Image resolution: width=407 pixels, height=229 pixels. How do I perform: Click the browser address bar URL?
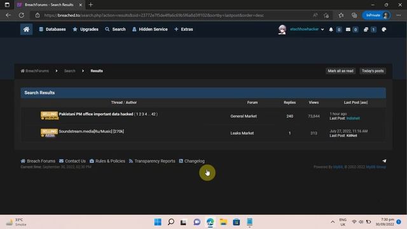point(154,15)
